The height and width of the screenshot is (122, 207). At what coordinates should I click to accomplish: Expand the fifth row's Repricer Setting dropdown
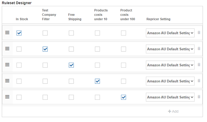click(170, 97)
